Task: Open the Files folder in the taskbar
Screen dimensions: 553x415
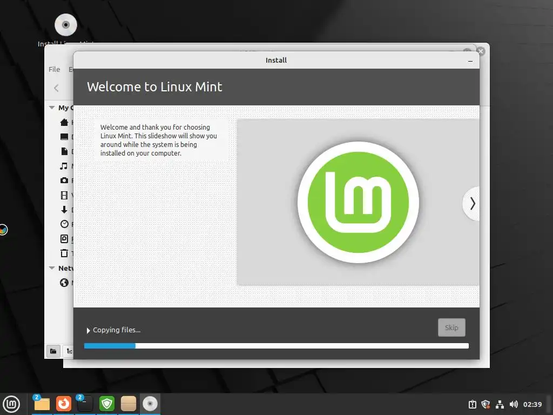Action: point(42,404)
